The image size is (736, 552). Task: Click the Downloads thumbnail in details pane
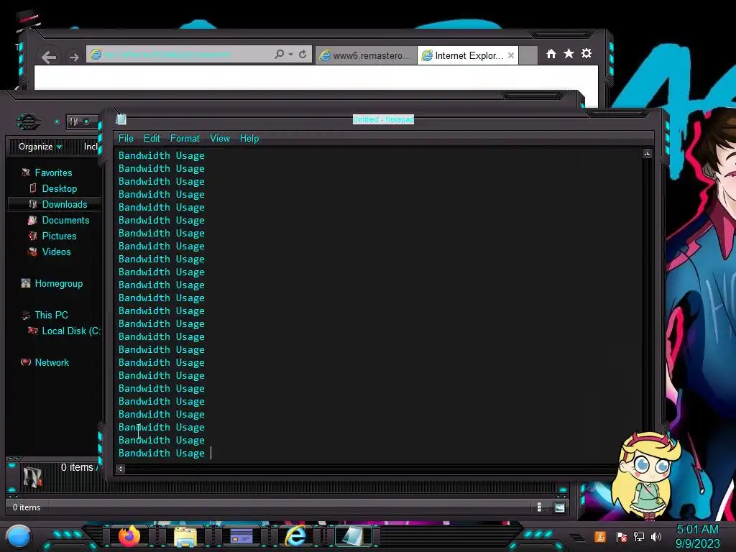(x=32, y=477)
